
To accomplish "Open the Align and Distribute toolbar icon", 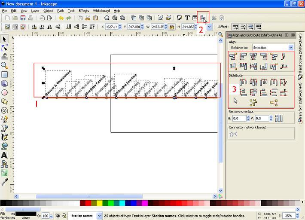I will [x=203, y=18].
